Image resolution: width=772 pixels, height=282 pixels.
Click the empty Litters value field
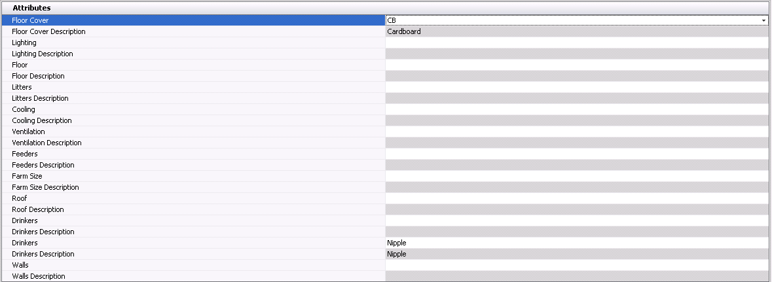coord(576,87)
